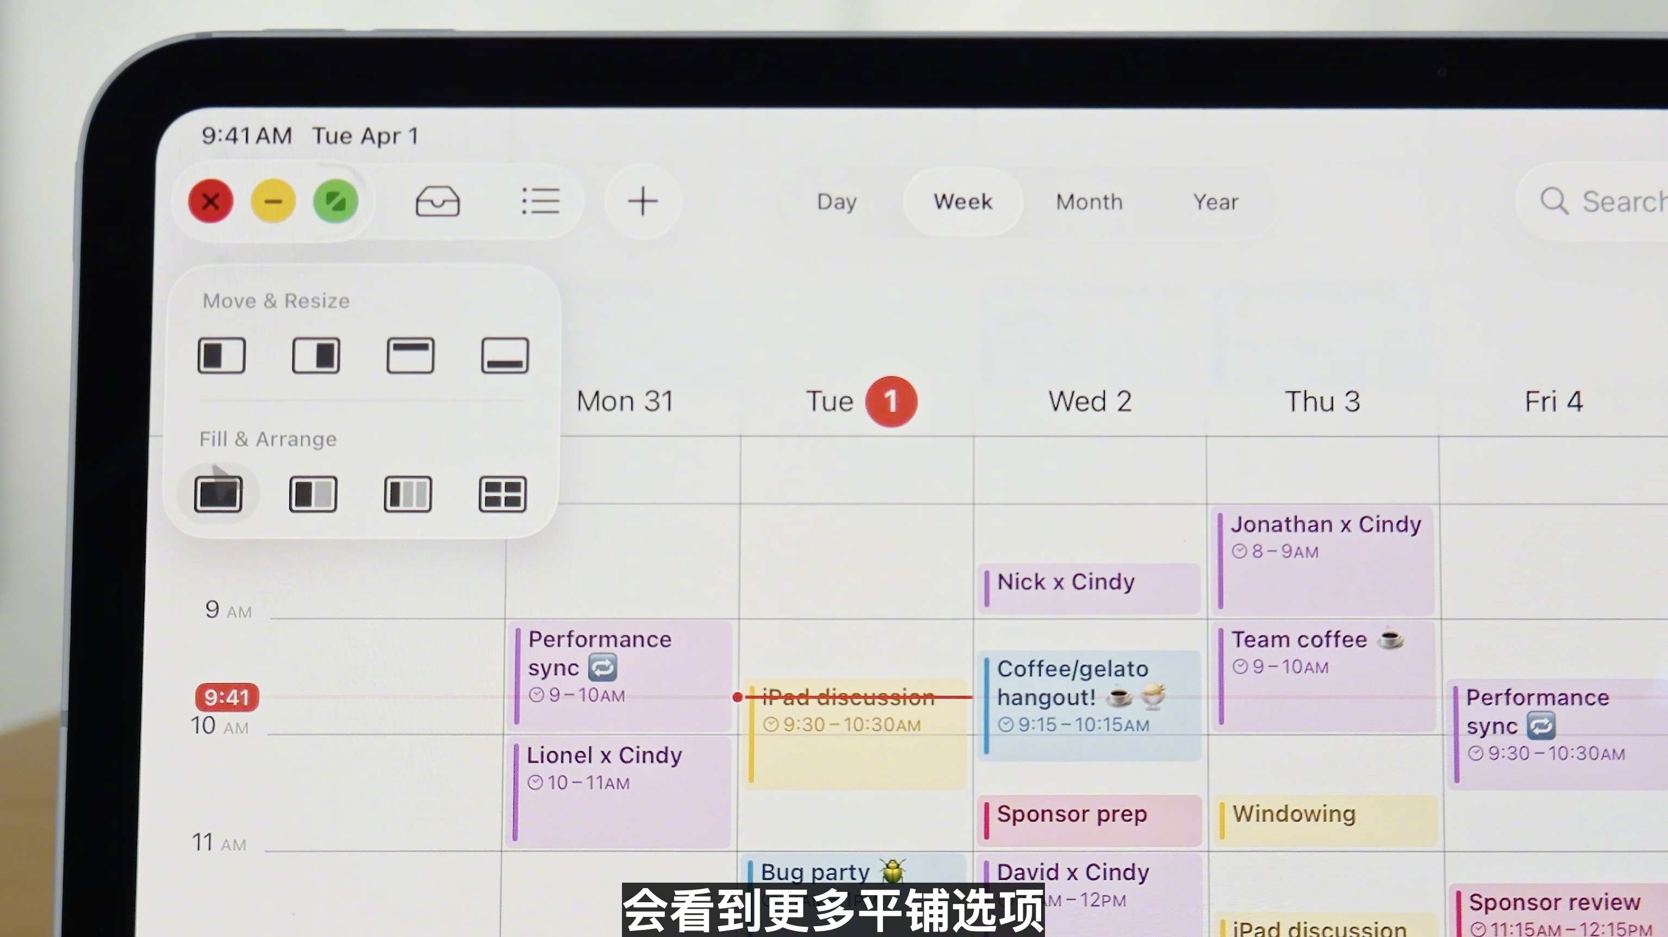Screen dimensions: 1668x937
Task: Select the Mon 31 day header
Action: click(625, 401)
